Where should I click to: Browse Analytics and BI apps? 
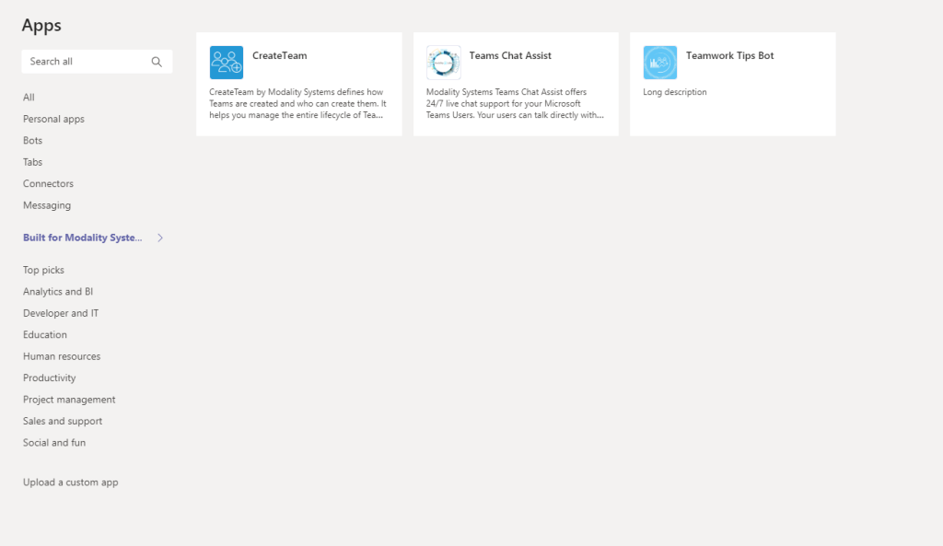[x=58, y=292]
